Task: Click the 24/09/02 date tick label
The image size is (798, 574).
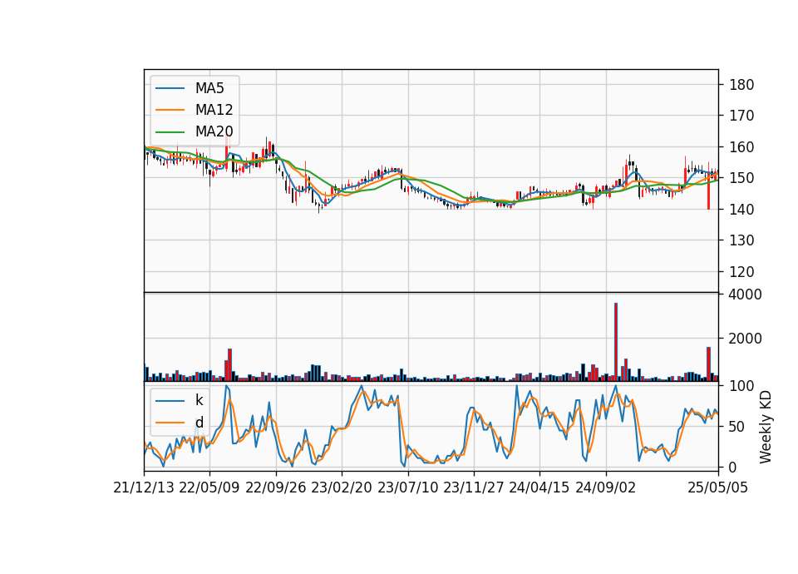Action: point(606,487)
